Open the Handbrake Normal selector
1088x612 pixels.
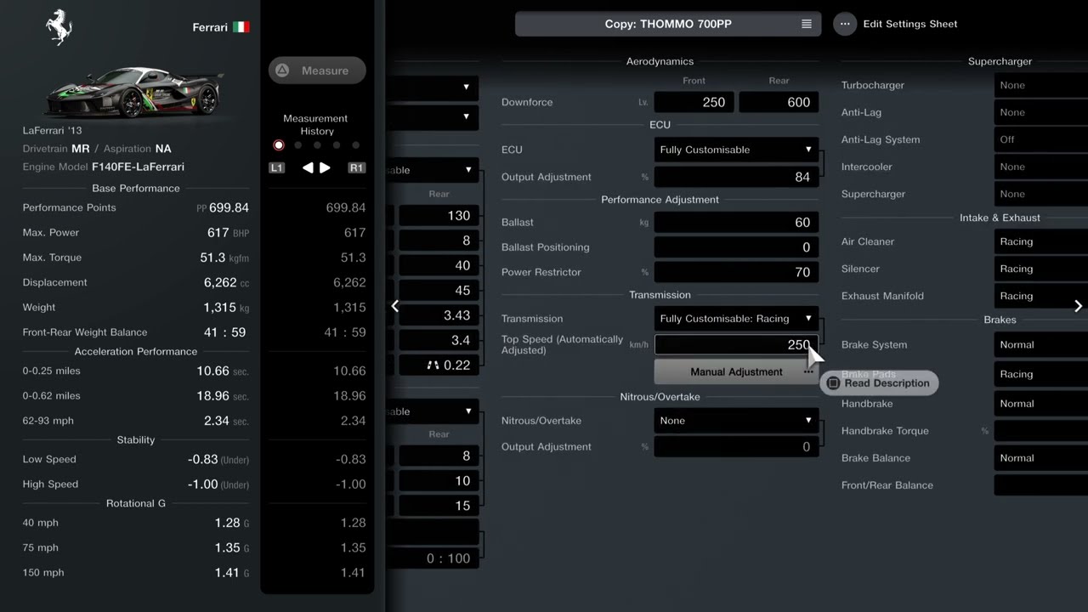tap(1040, 404)
